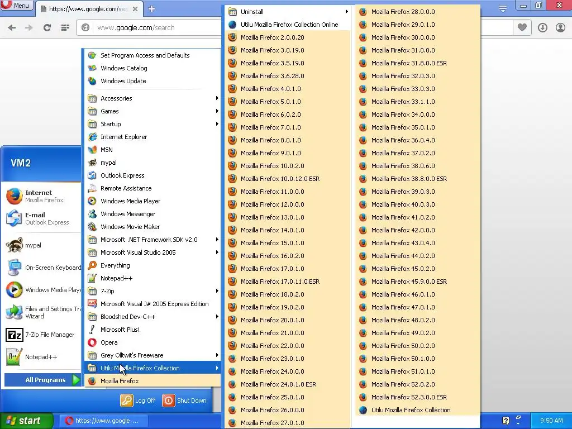The width and height of the screenshot is (572, 429).
Task: Expand the Uninstall submenu
Action: tap(288, 12)
